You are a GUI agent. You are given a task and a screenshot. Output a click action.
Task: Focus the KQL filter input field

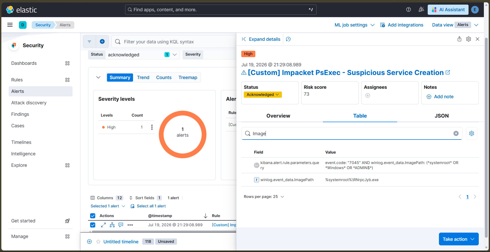(x=179, y=42)
